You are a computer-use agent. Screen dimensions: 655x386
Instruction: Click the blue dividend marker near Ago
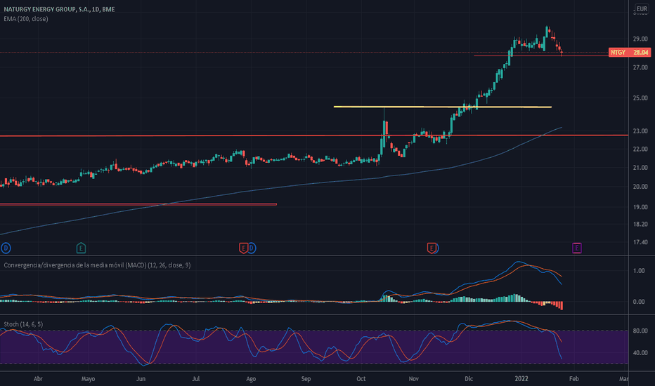pos(252,248)
